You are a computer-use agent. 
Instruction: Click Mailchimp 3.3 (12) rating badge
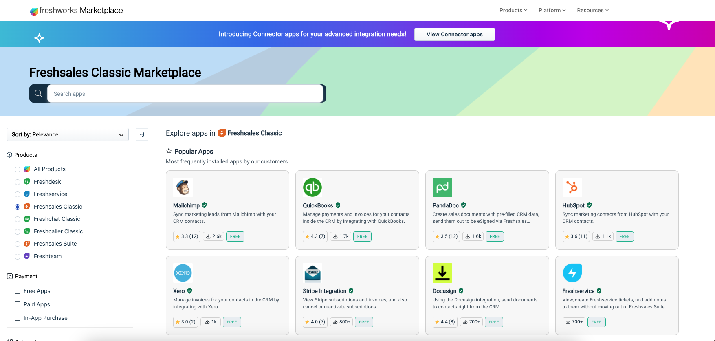(187, 236)
